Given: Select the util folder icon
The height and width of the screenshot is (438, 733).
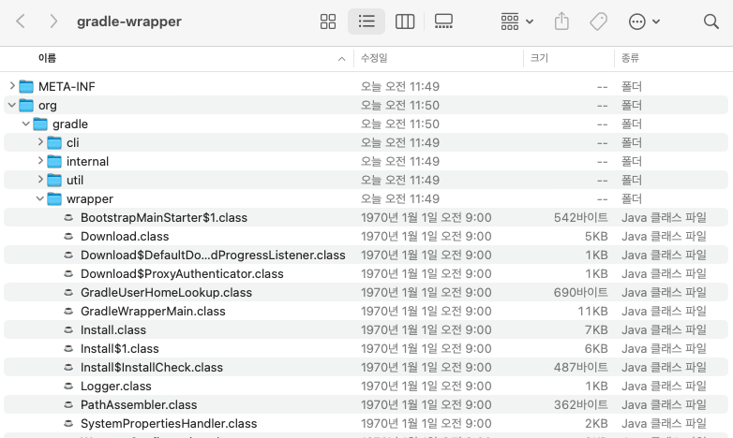Looking at the screenshot, I should click(x=54, y=180).
